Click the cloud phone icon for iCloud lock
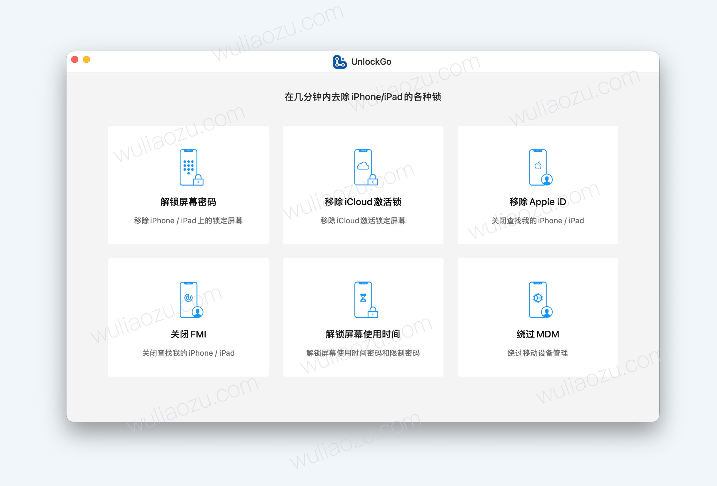The width and height of the screenshot is (717, 486). 366,167
